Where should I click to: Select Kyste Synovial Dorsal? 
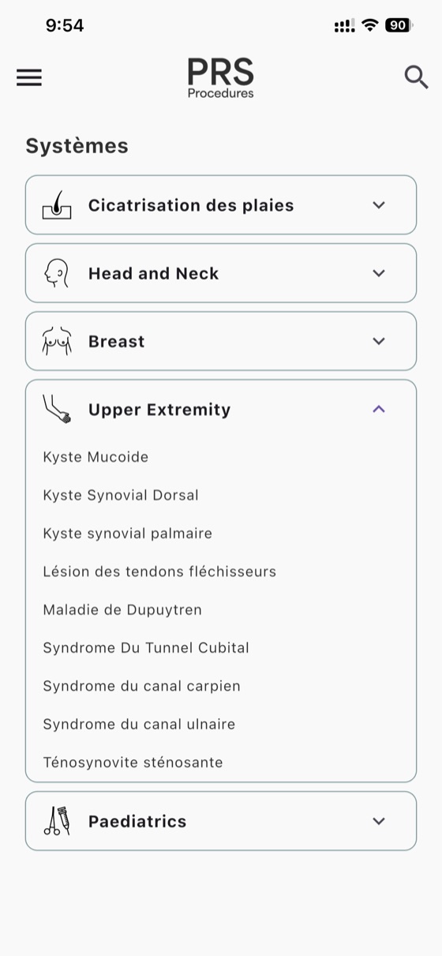coord(121,495)
